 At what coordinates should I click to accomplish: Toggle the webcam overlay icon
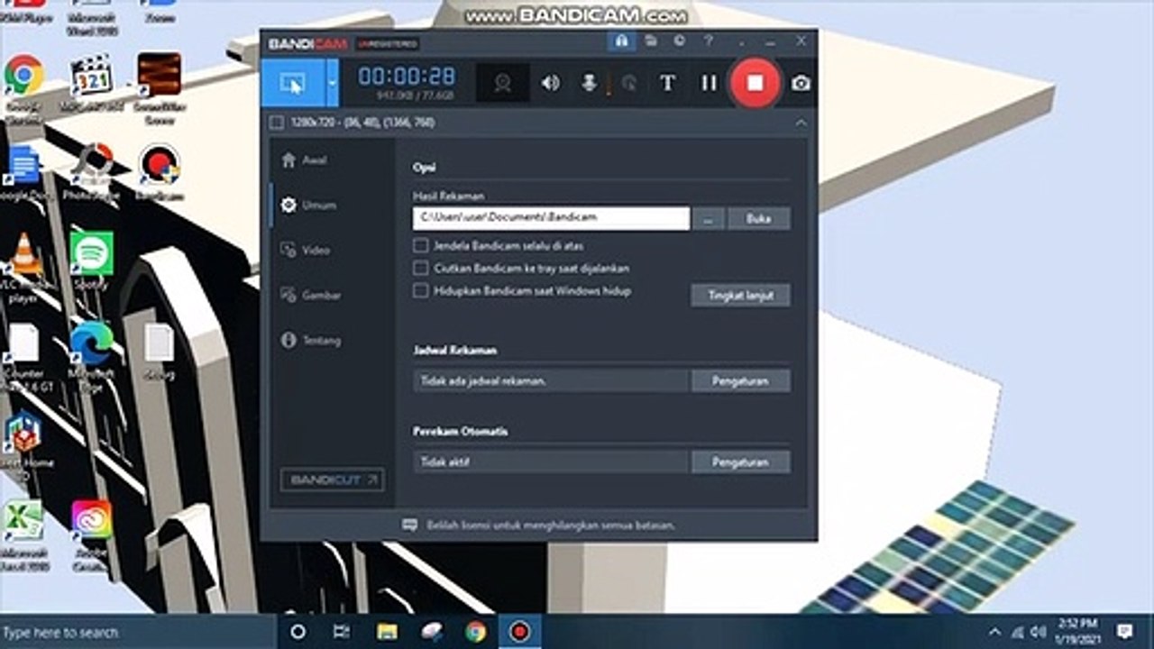click(502, 83)
